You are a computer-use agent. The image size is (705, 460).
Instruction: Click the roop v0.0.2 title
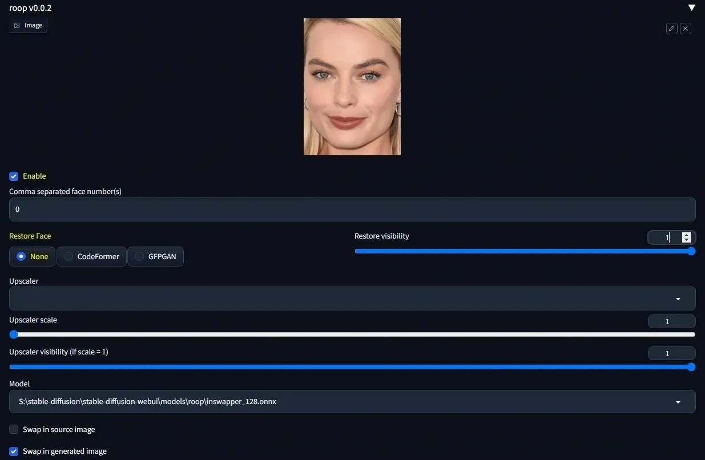point(30,7)
